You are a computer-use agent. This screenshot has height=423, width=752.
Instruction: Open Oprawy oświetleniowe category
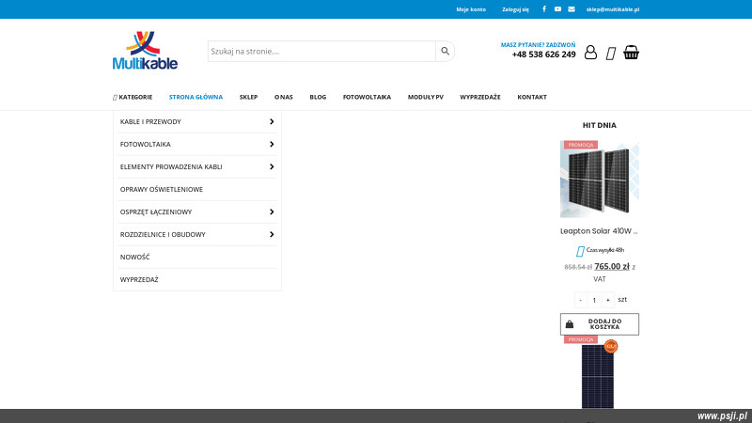pos(162,190)
